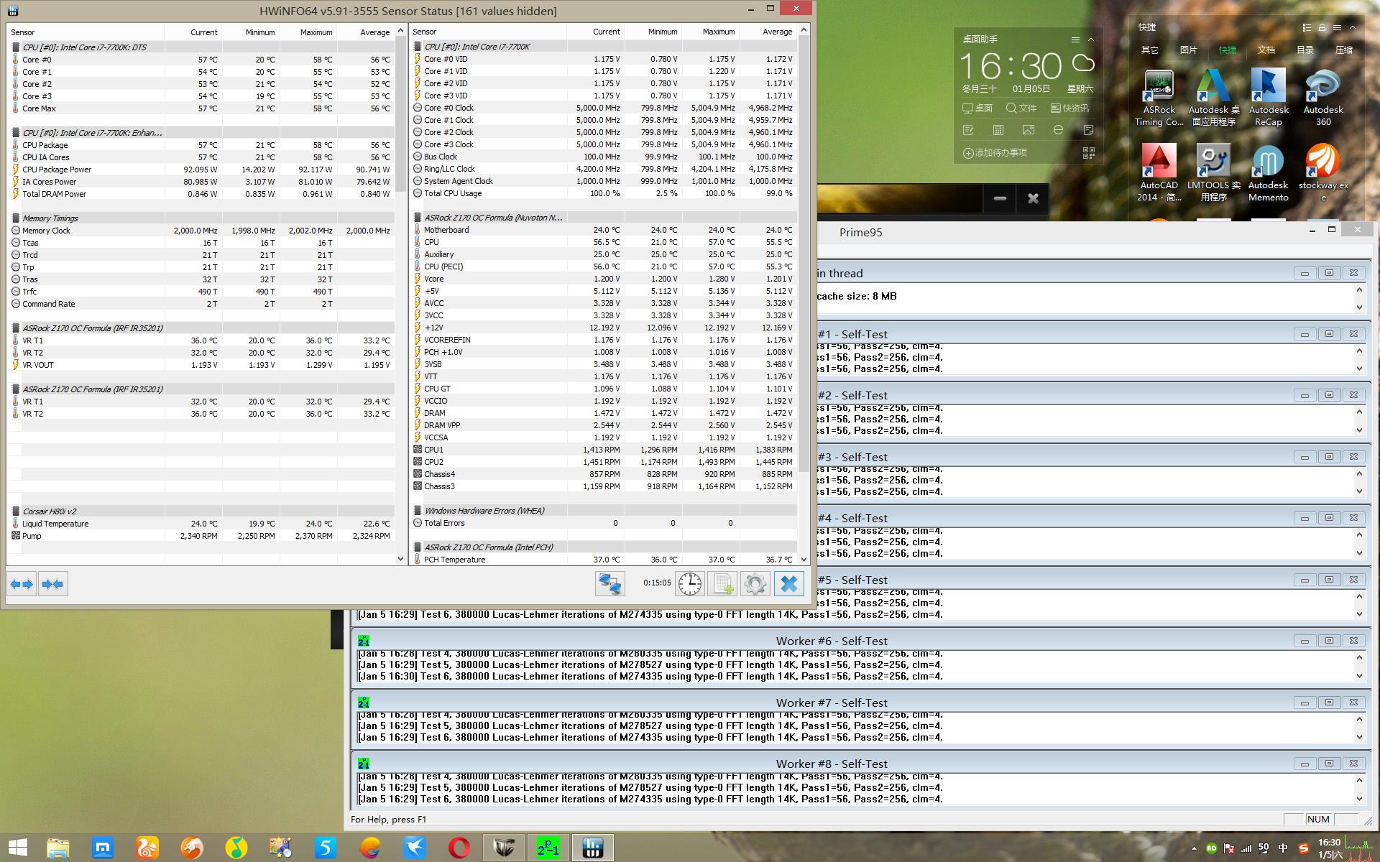Open Opera browser from taskbar
The width and height of the screenshot is (1380, 862).
click(459, 848)
